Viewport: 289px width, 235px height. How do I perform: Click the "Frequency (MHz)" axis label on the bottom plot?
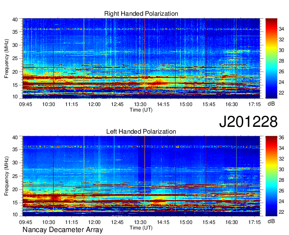pyautogui.click(x=6, y=176)
